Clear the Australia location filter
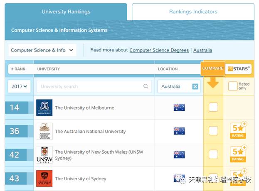 tap(195, 86)
